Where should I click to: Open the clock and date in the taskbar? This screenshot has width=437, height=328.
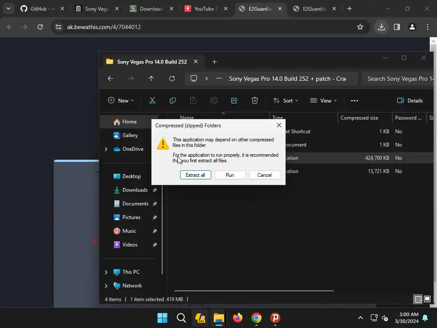click(407, 318)
